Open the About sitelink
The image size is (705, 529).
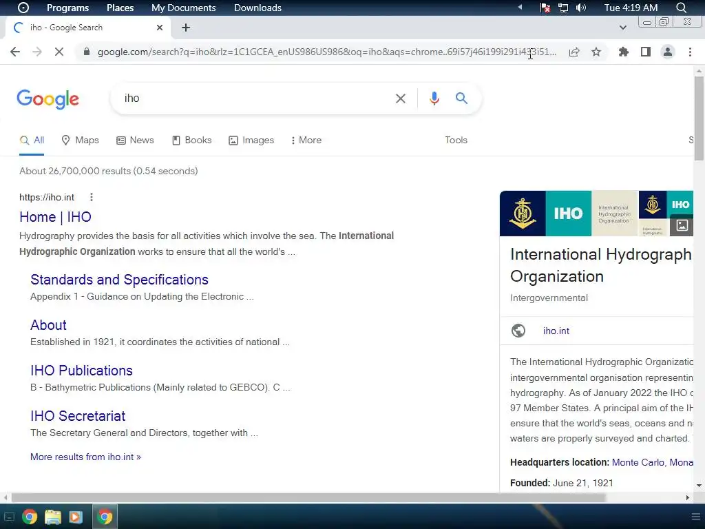48,325
